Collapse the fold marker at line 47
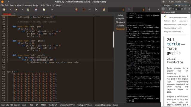The image size is (191, 107). point(7,45)
